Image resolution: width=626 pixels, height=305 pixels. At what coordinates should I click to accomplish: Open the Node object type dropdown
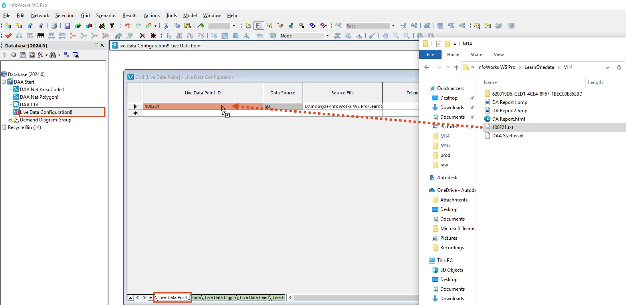[x=327, y=36]
